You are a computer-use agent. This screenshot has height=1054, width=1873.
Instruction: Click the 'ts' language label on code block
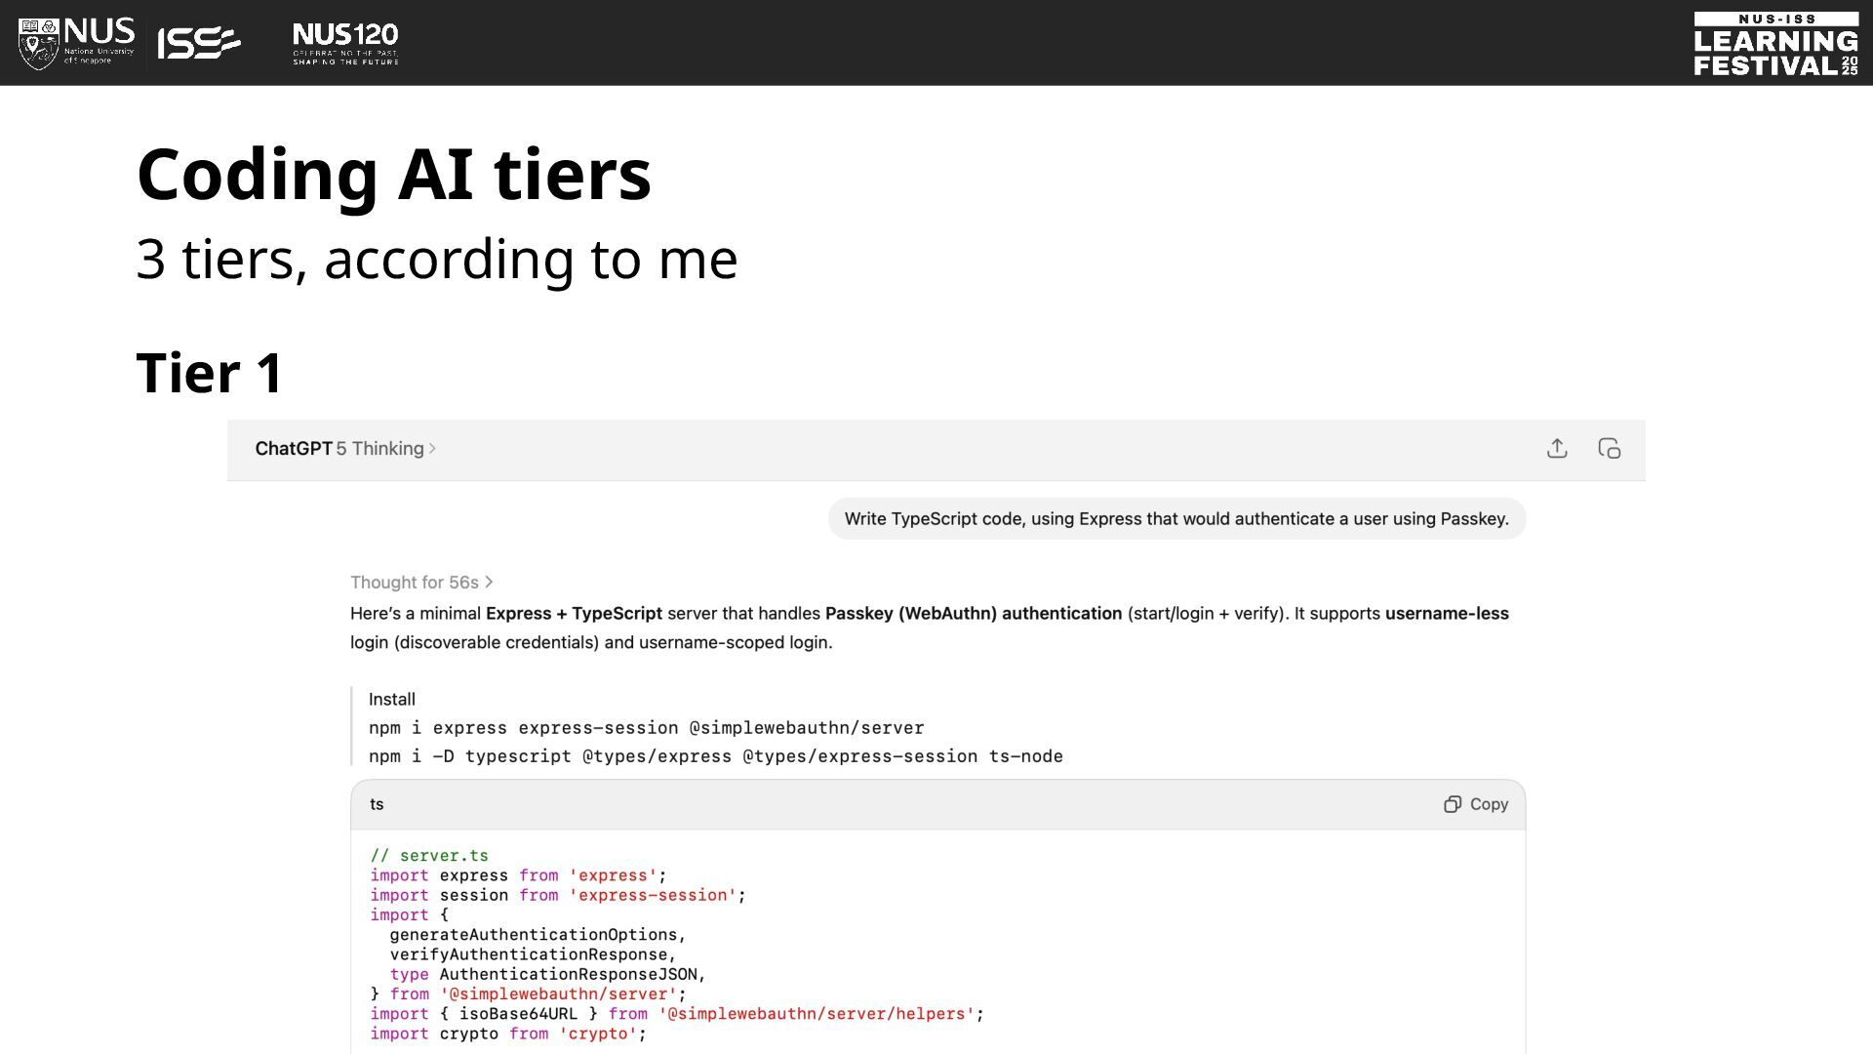point(377,804)
